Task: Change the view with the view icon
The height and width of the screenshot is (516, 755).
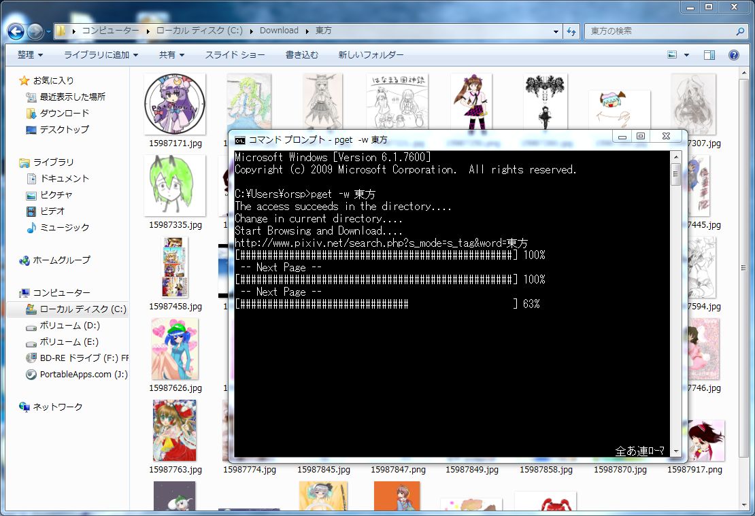Action: click(672, 55)
